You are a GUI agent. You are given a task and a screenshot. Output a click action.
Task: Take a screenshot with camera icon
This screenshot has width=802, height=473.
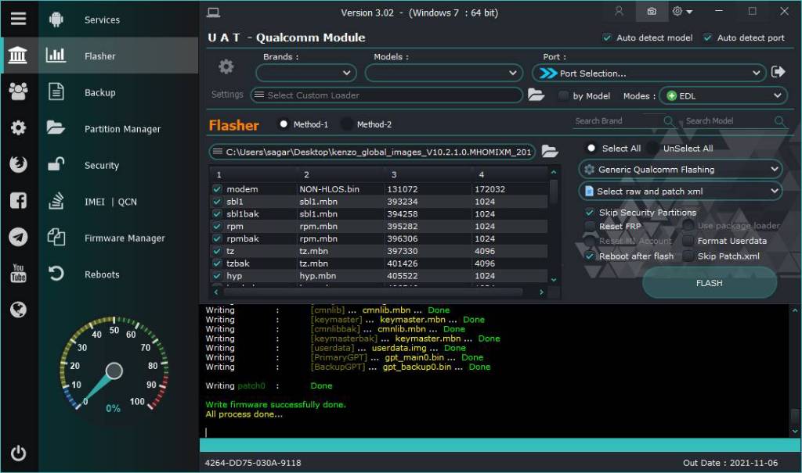click(652, 11)
